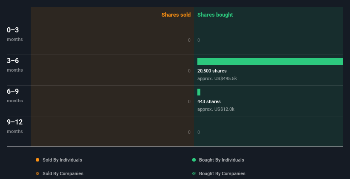Click shares sold 0 in 6–9 months row
The height and width of the screenshot is (179, 350).
[189, 101]
